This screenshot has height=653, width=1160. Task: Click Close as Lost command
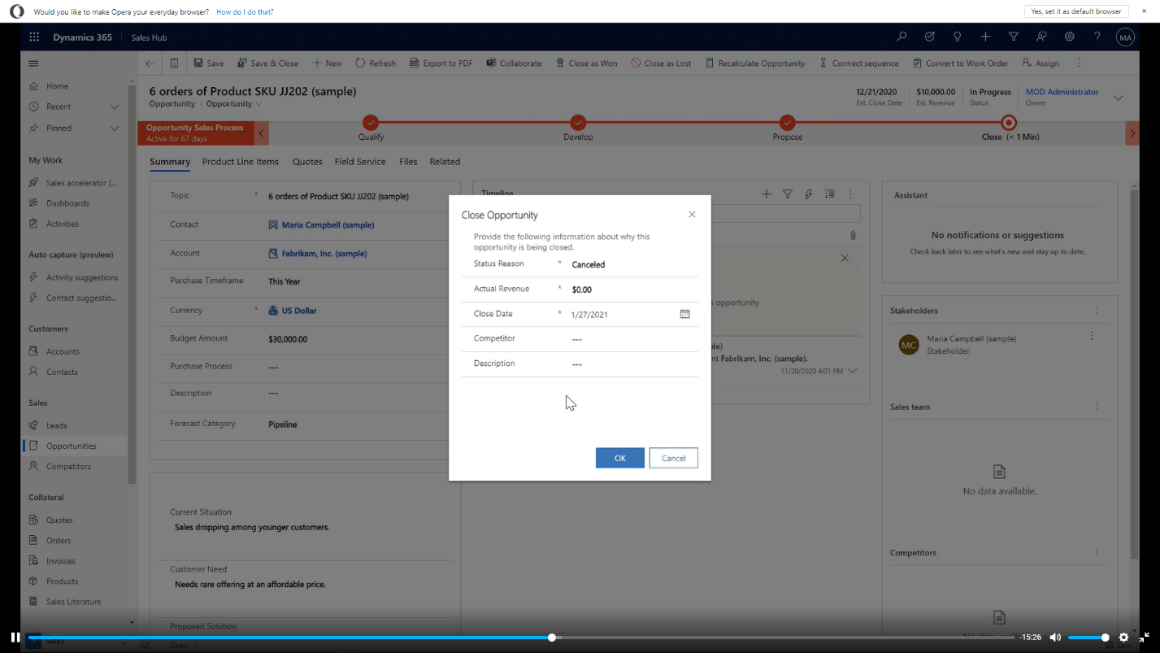pyautogui.click(x=661, y=63)
